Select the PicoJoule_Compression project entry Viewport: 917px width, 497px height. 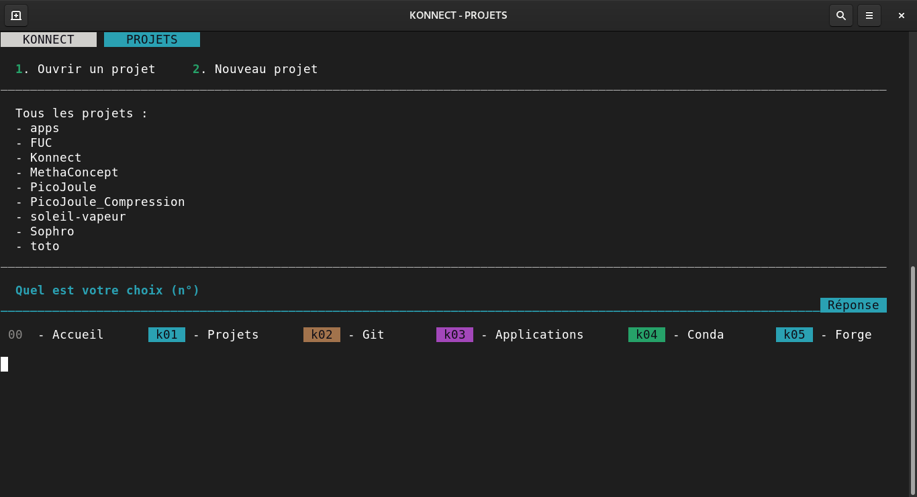point(107,202)
